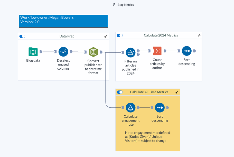Select the Summarize tool counting articles by author

[x=157, y=51]
